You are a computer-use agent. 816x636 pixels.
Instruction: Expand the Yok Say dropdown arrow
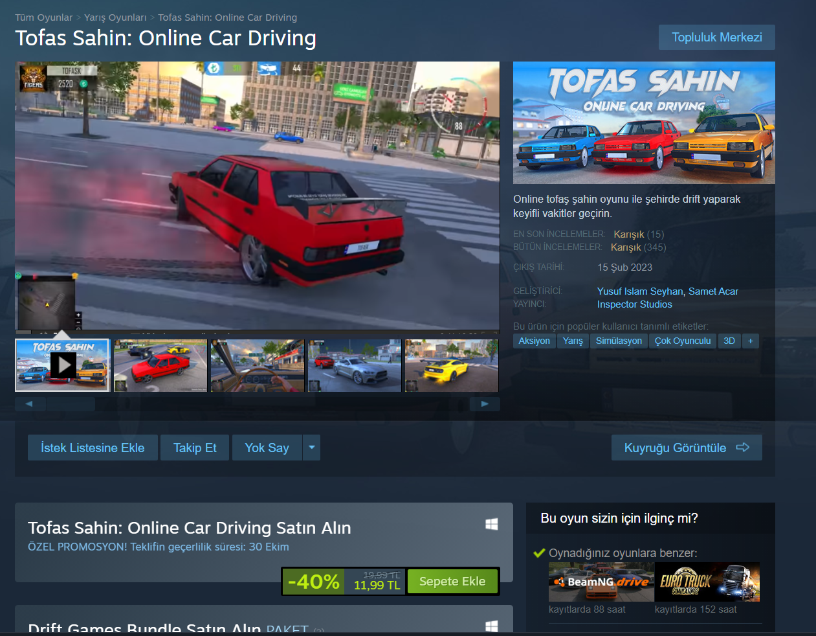[311, 448]
